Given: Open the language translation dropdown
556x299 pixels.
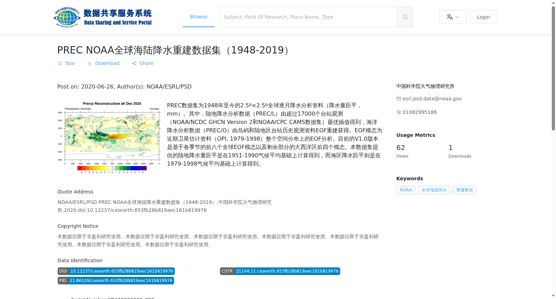Looking at the screenshot, I should (453, 17).
